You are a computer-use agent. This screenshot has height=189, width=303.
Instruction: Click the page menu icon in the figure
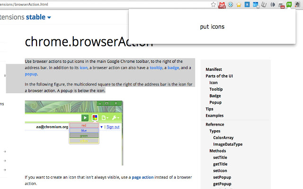(x=105, y=118)
